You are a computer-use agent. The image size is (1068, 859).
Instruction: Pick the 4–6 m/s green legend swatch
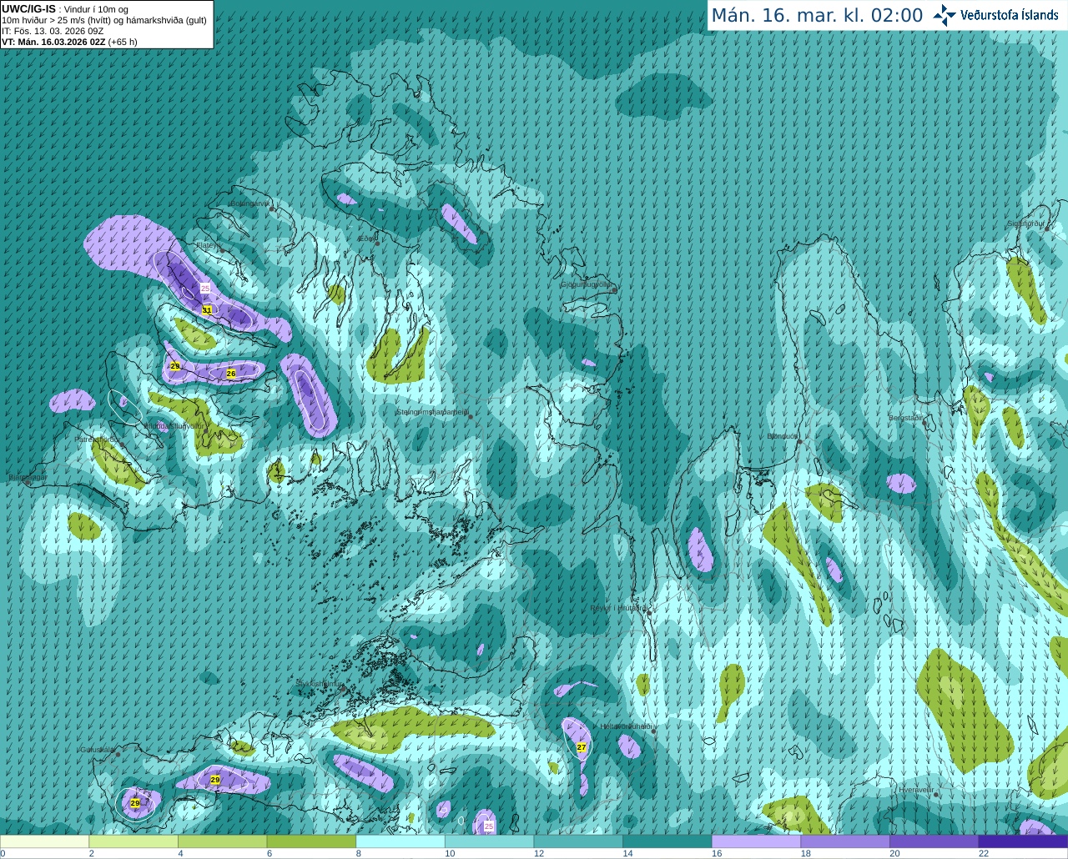222,841
